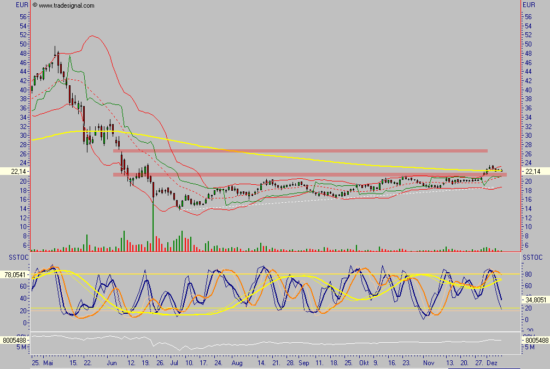Select the EUR label on right axis

click(x=529, y=5)
